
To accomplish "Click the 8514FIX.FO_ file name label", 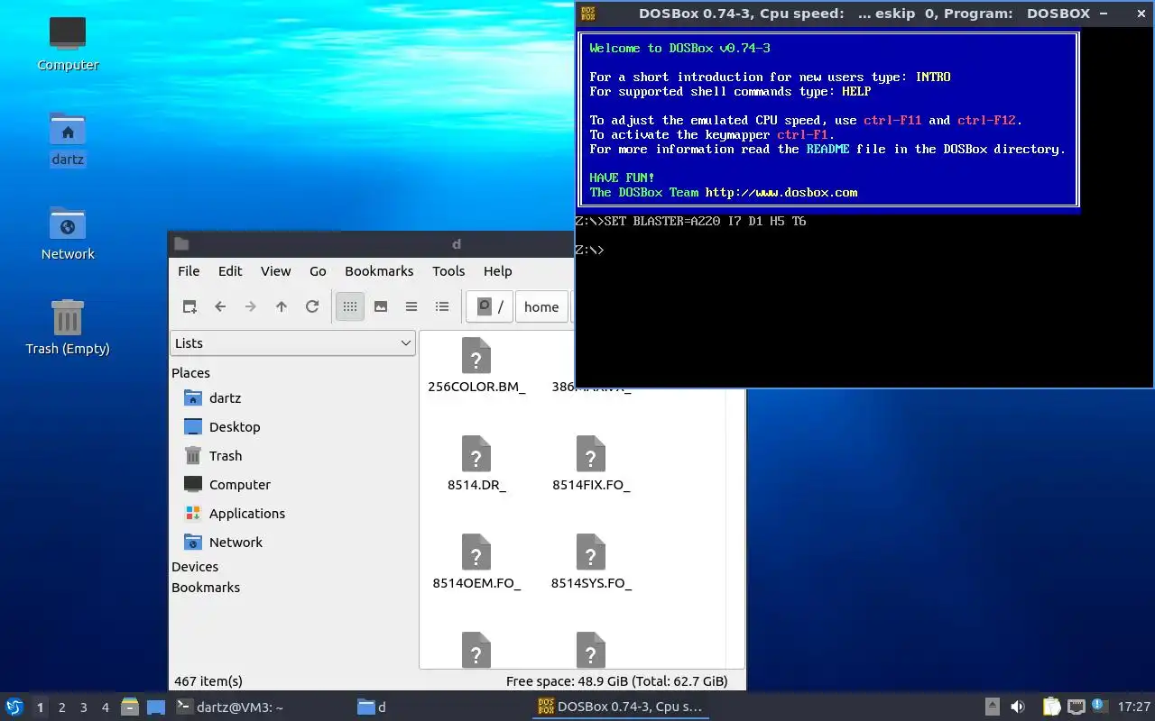I will click(x=591, y=485).
